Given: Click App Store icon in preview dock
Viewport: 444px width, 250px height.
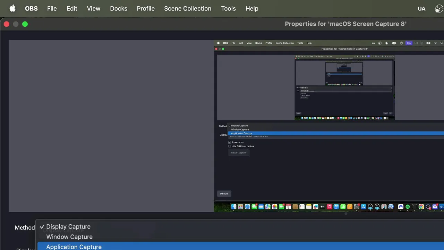Looking at the screenshot, I should (363, 207).
